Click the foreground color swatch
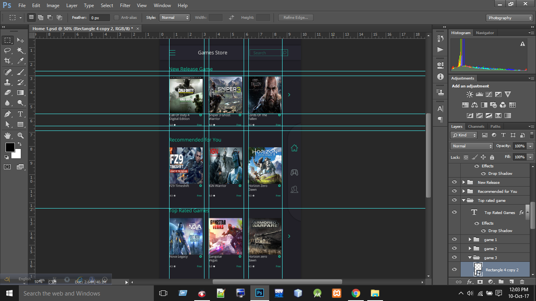This screenshot has width=536, height=301. pyautogui.click(x=10, y=147)
